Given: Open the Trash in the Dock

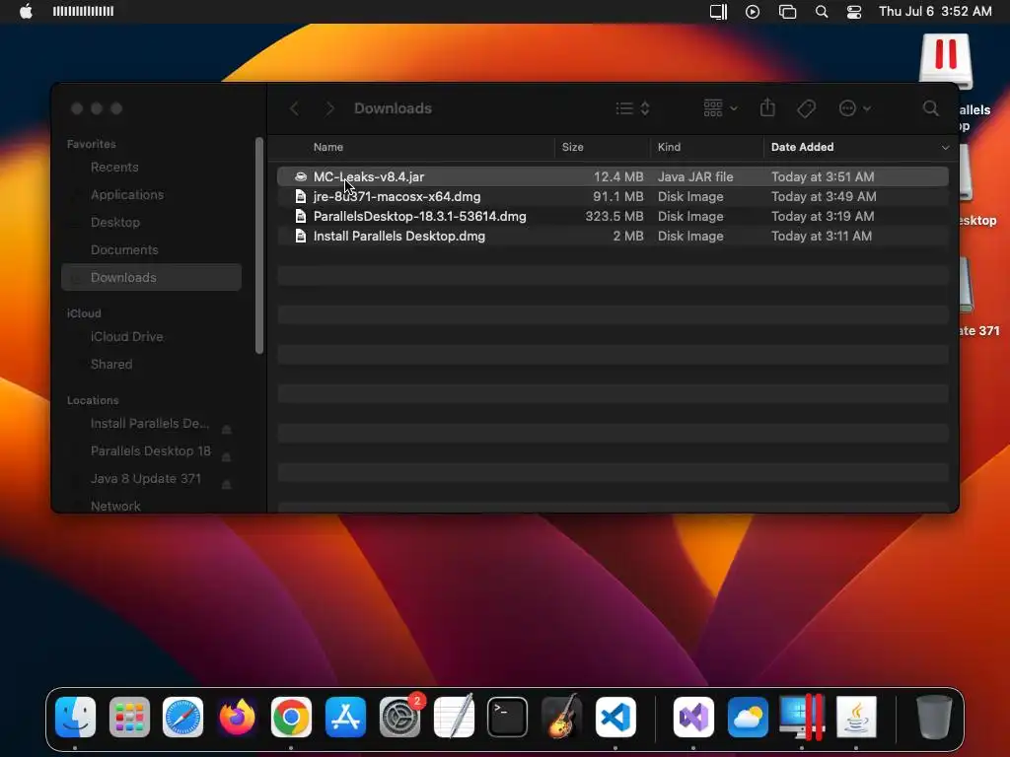Looking at the screenshot, I should click(934, 717).
